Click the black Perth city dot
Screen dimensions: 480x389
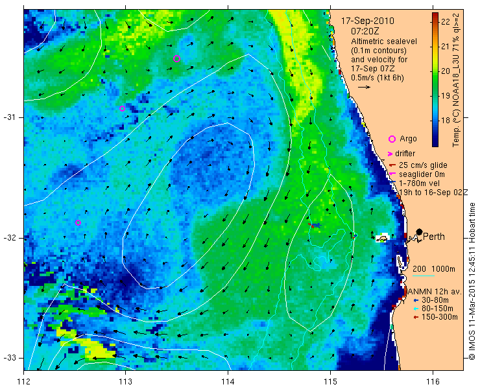tap(420, 231)
